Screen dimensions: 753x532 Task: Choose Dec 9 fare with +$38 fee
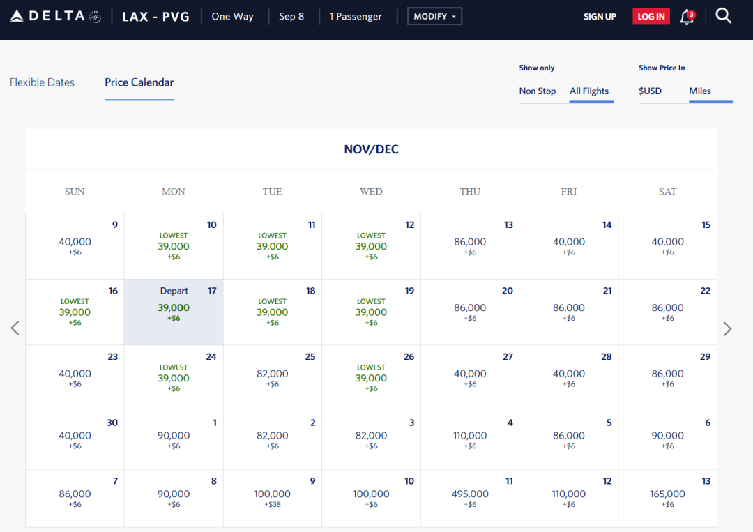pos(273,498)
